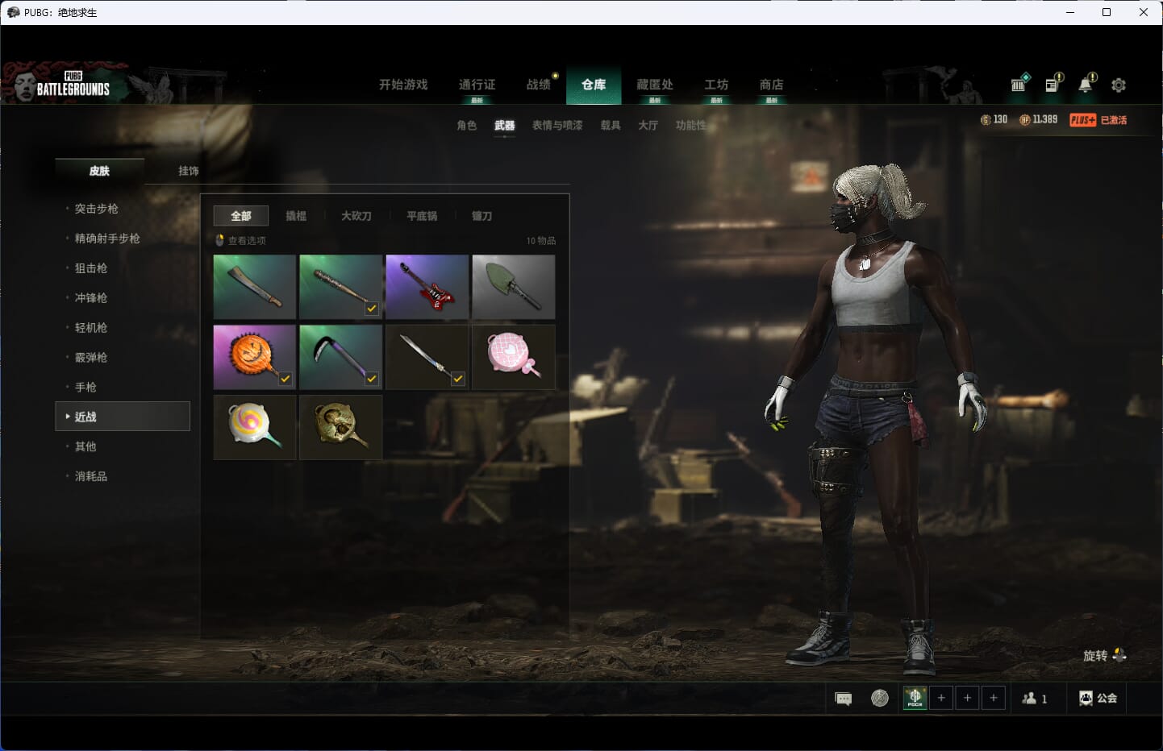Select the PGCS emblem slot
This screenshot has width=1163, height=751.
tap(915, 698)
